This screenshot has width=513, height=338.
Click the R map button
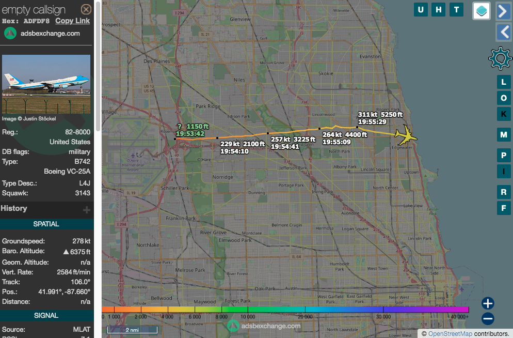[504, 192]
